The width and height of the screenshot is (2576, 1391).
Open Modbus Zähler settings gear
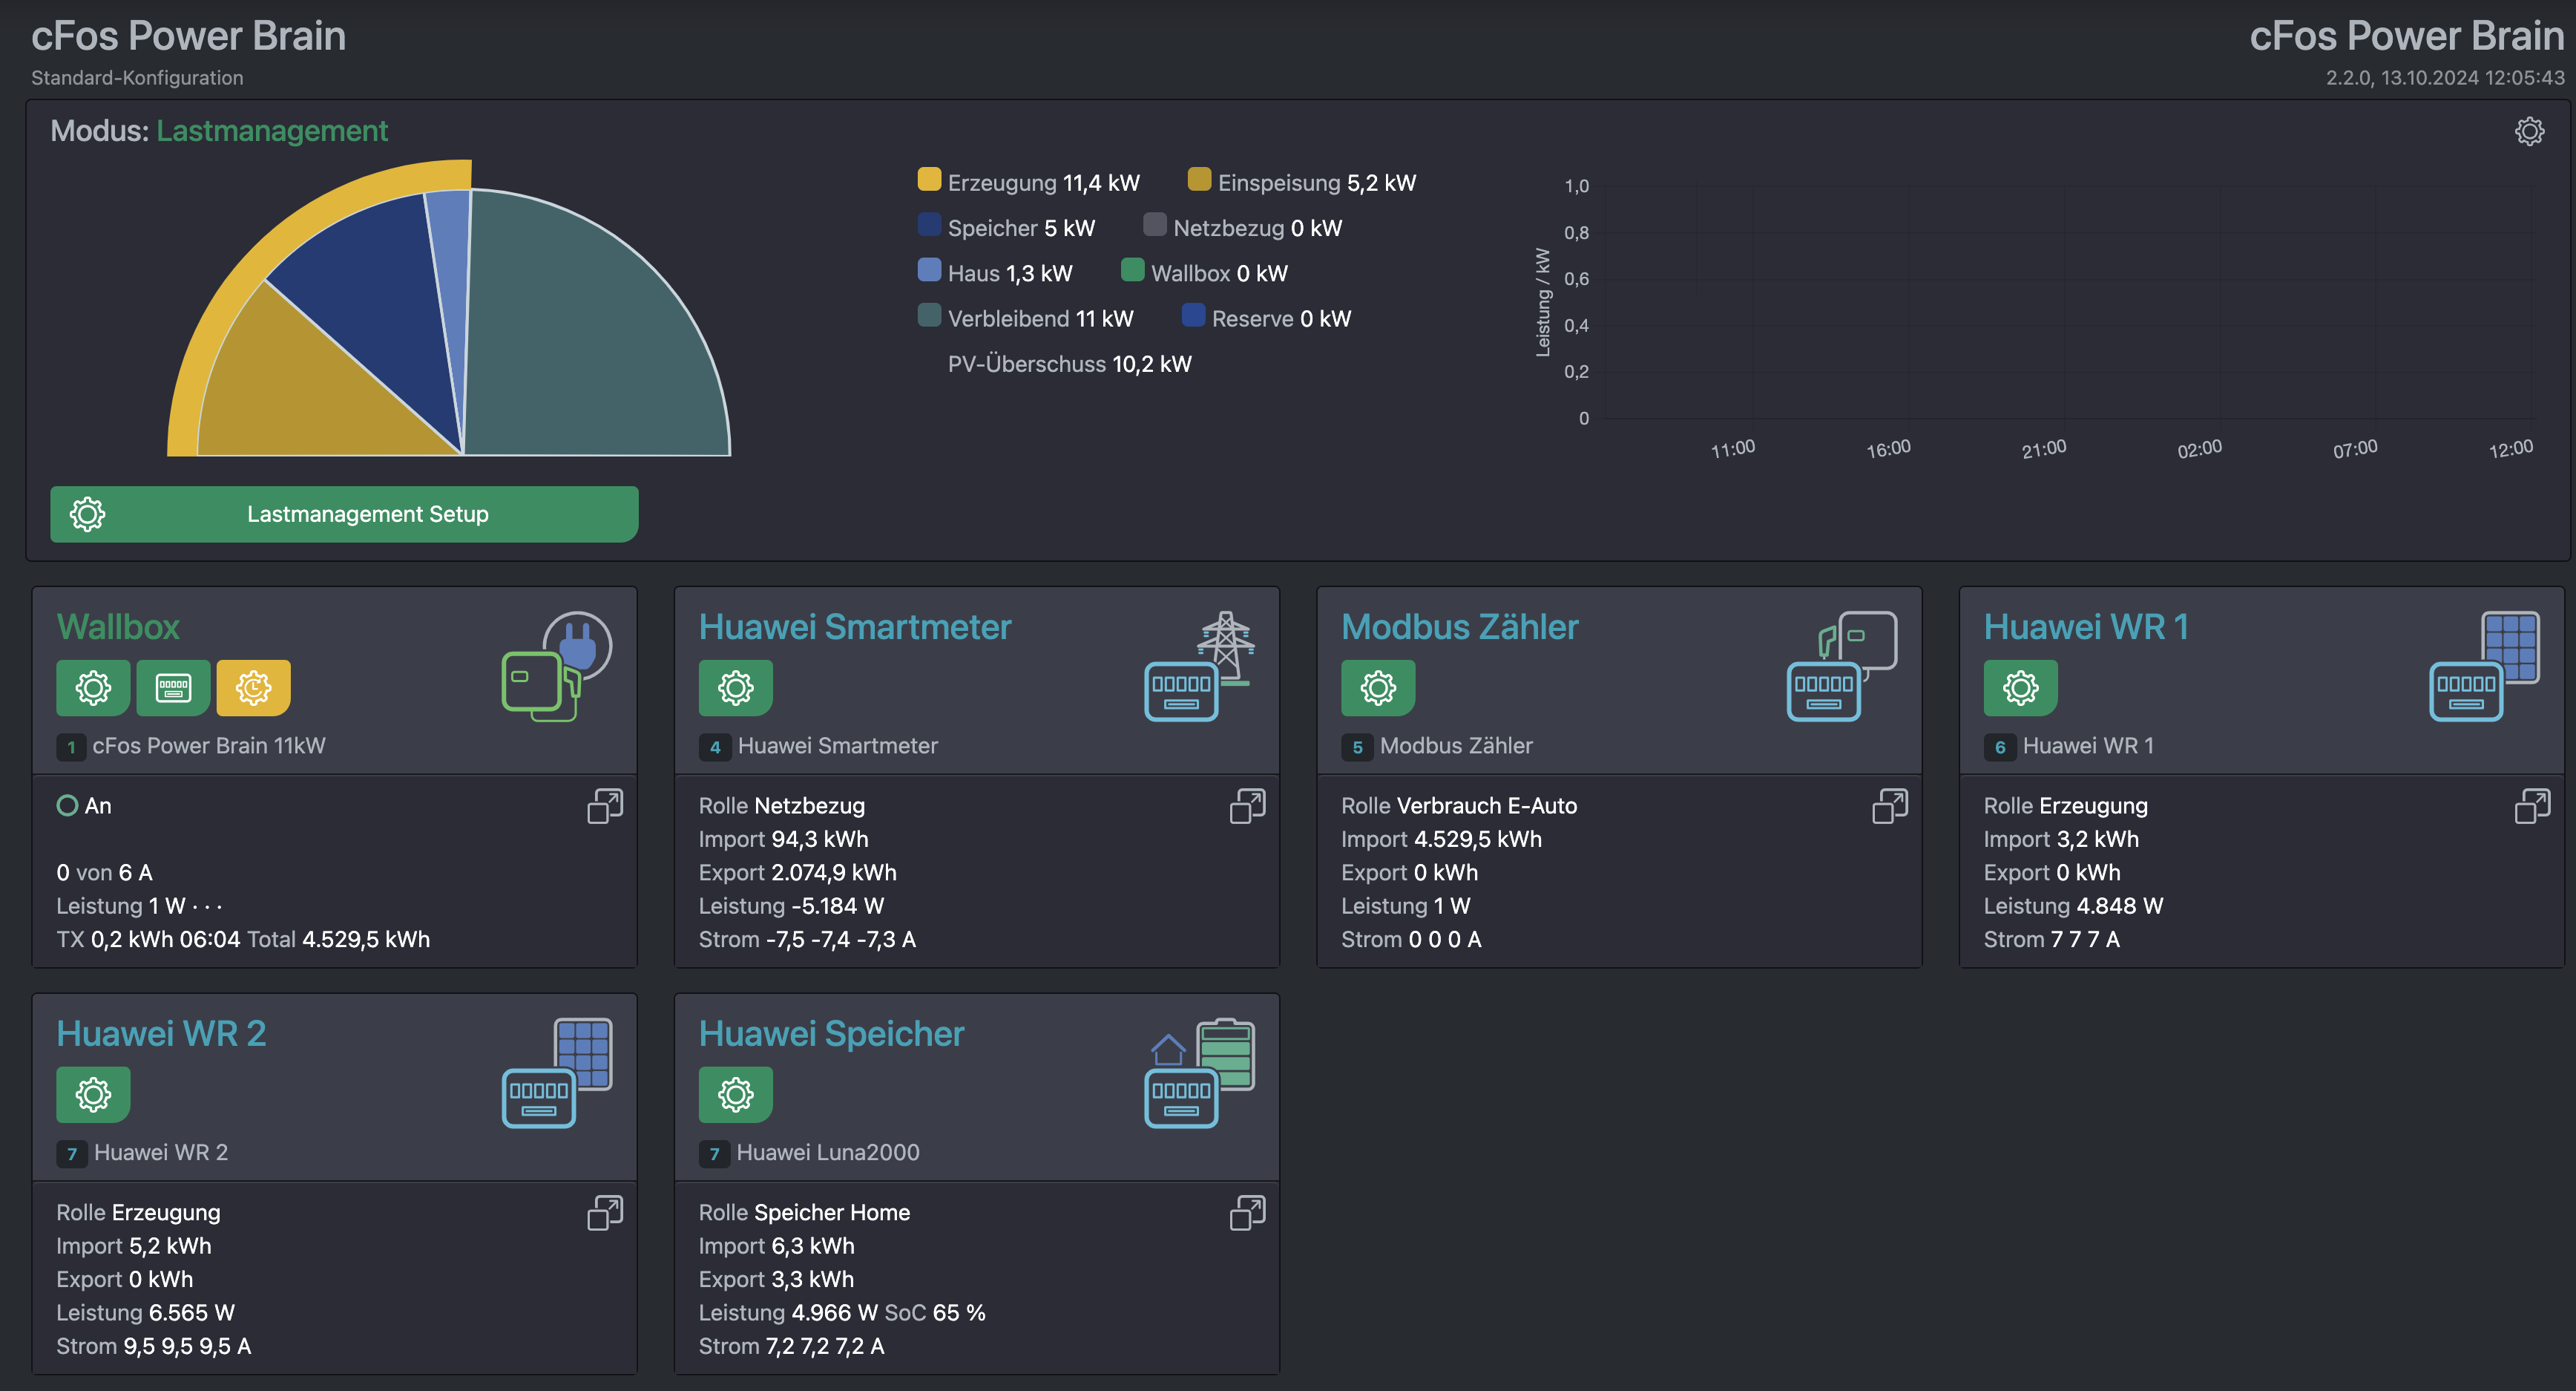click(x=1378, y=687)
